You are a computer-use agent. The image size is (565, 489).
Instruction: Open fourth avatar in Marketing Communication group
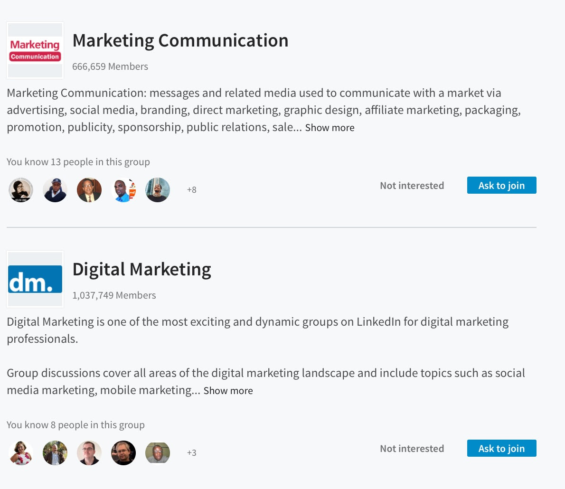point(123,190)
